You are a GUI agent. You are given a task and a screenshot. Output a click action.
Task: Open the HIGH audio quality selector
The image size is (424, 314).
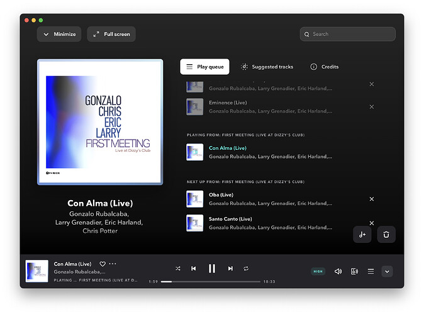pyautogui.click(x=318, y=271)
